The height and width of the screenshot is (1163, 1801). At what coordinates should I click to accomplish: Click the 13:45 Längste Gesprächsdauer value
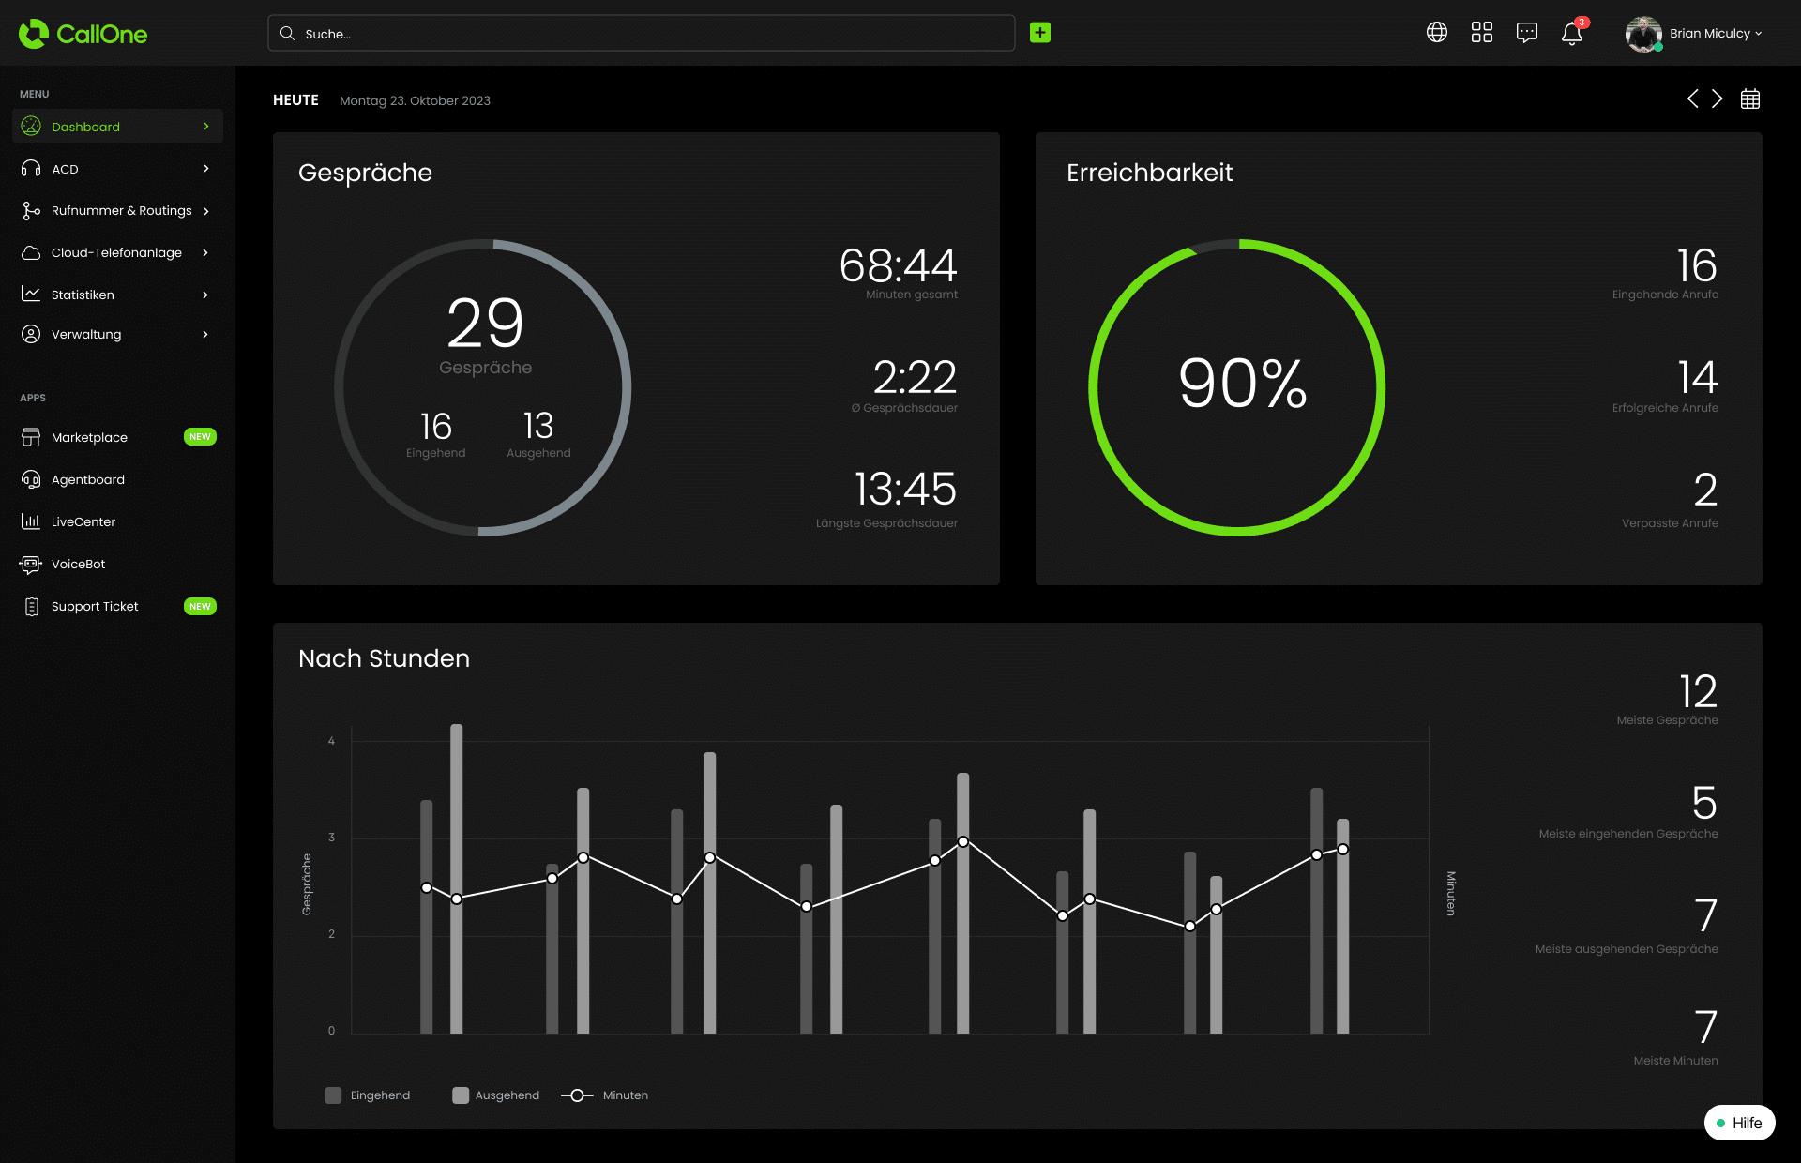pos(905,489)
